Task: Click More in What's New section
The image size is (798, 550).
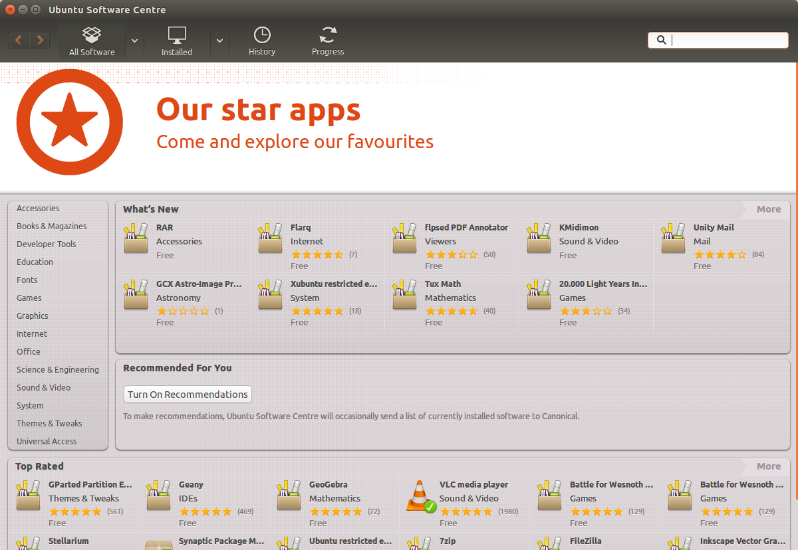Action: tap(769, 209)
